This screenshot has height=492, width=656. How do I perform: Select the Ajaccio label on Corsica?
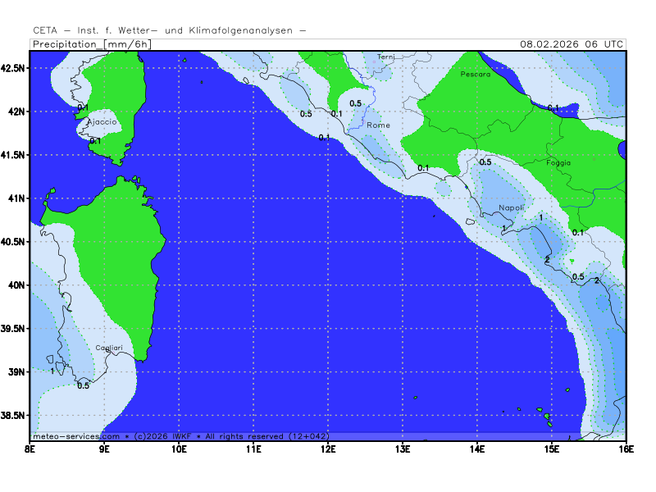pos(102,122)
